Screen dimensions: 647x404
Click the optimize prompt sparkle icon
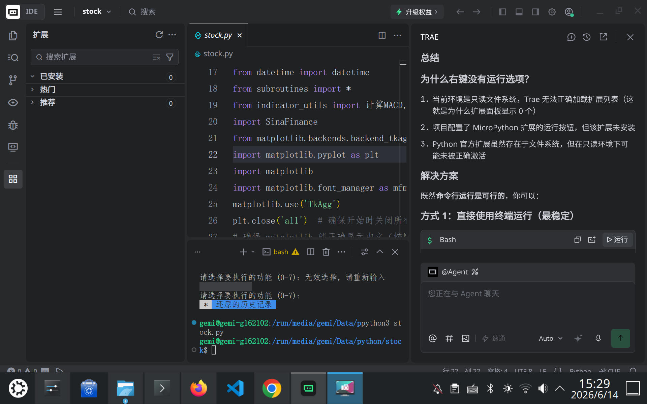point(578,338)
